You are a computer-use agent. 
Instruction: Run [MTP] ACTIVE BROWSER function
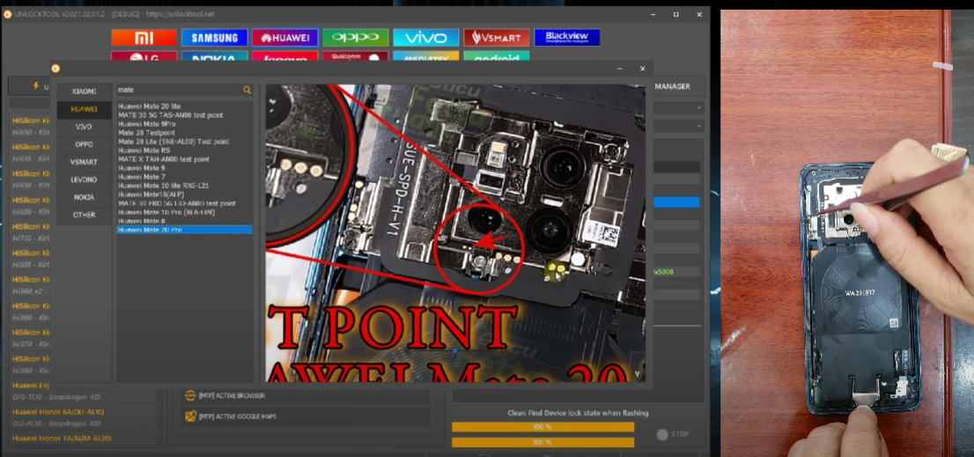point(306,395)
